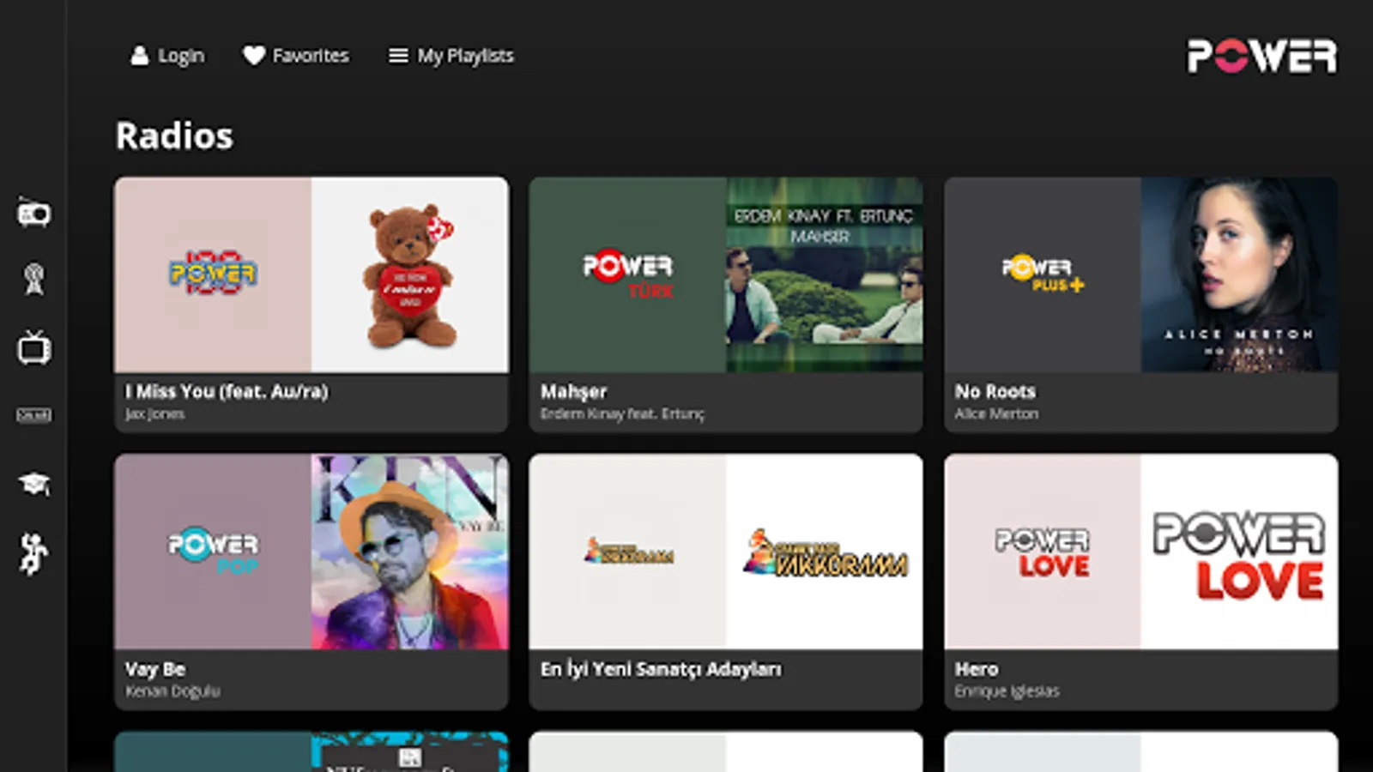This screenshot has height=772, width=1373.
Task: Open the Alice Merton No Roots cover
Action: [1239, 275]
